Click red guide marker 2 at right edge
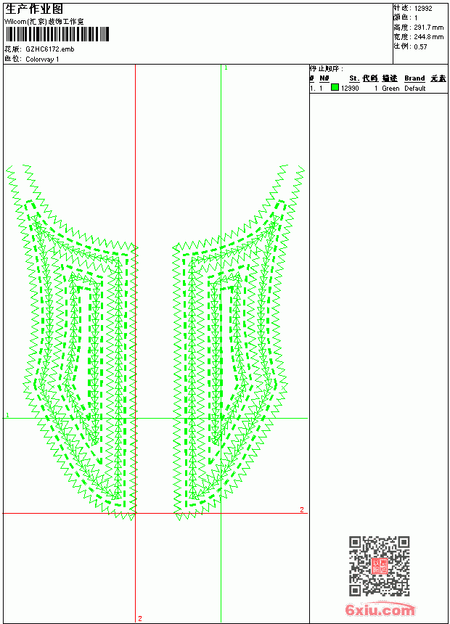 [302, 509]
